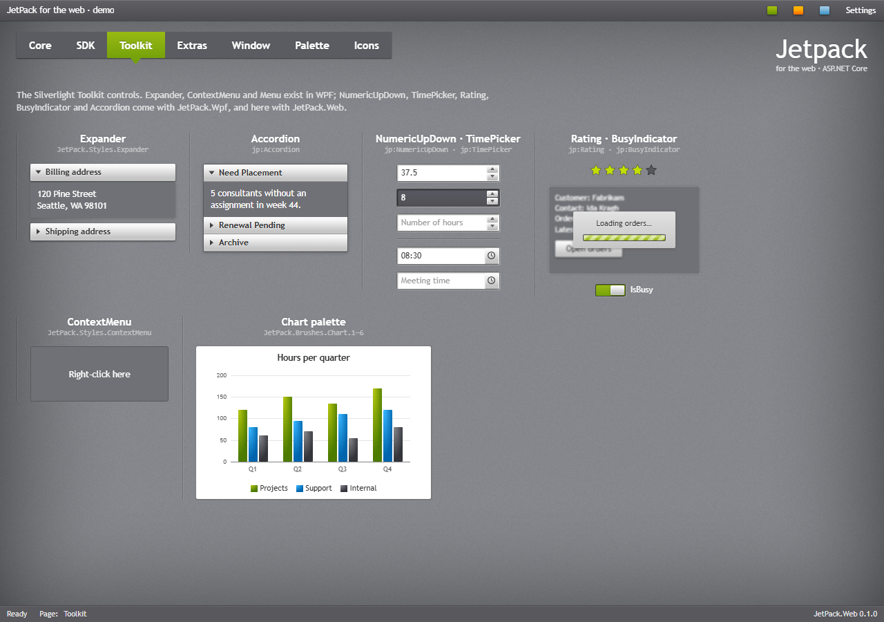Click down arrow on Number of hours field
This screenshot has height=622, width=884.
point(492,226)
